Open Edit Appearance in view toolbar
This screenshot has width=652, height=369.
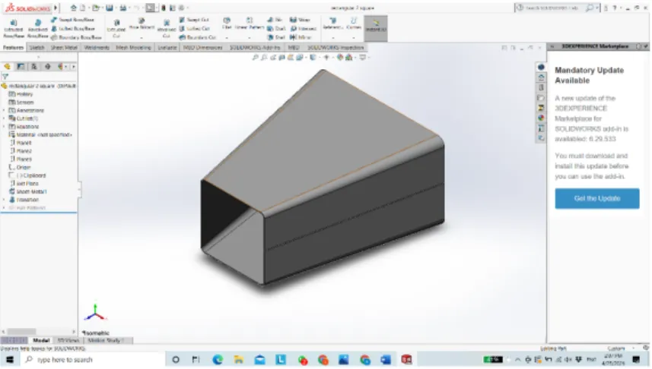pos(340,58)
